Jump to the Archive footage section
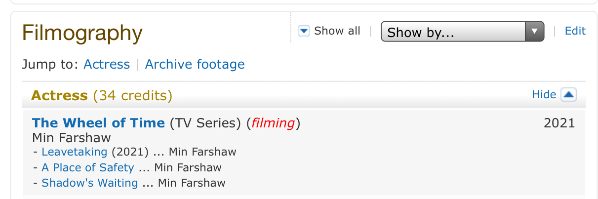This screenshot has height=199, width=598. [195, 64]
